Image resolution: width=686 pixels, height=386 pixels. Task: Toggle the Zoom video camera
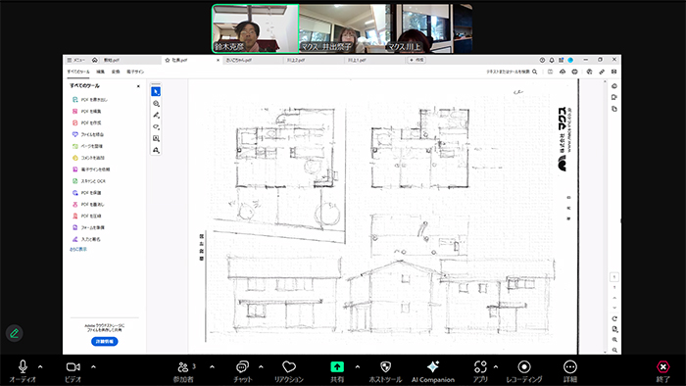click(73, 372)
